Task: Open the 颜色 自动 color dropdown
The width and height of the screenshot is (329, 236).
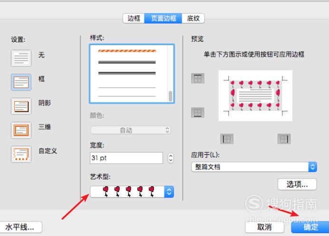Action: tap(131, 130)
